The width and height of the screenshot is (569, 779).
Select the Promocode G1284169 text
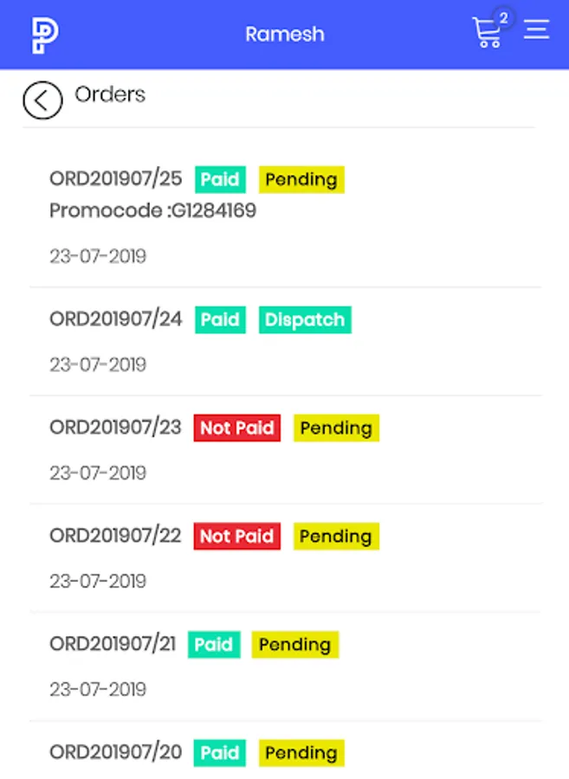(x=153, y=210)
